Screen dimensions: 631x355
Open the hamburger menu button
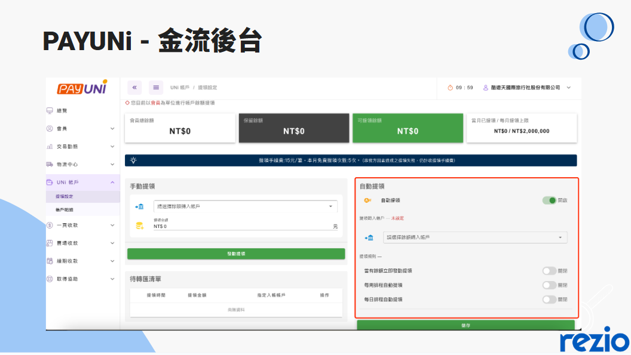[156, 87]
